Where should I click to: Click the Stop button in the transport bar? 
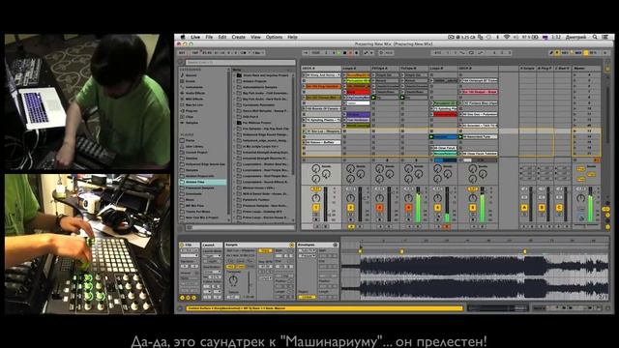click(344, 53)
